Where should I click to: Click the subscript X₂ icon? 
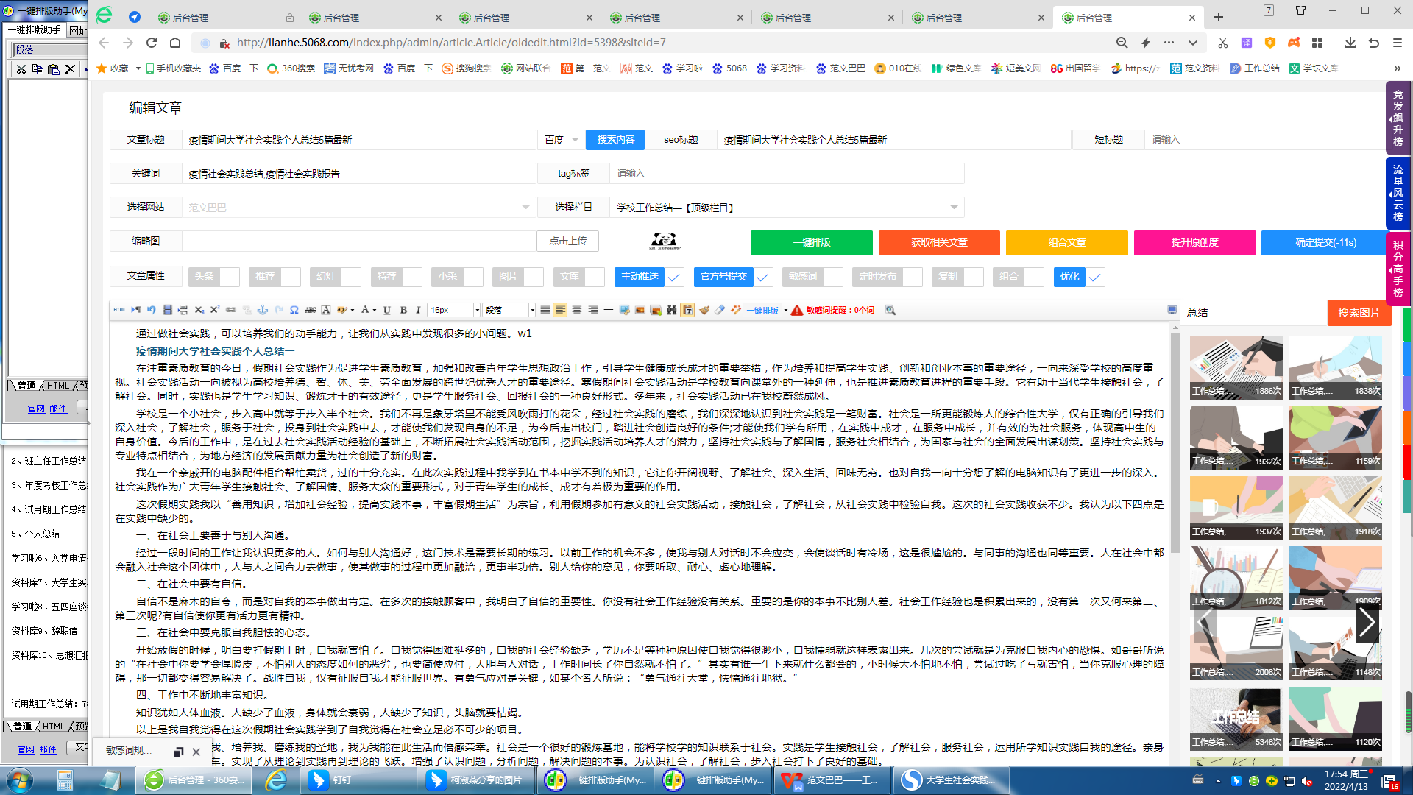(199, 310)
